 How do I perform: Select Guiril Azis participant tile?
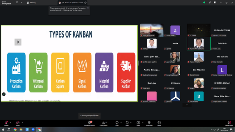222,43
